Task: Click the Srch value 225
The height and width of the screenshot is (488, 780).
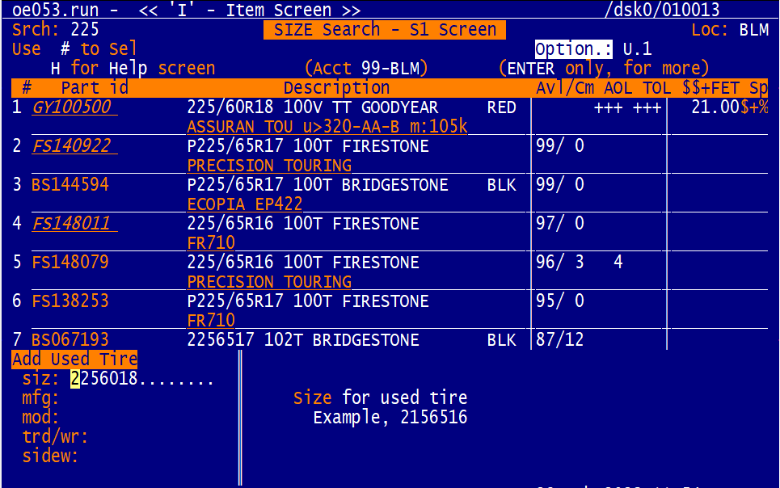Action: pyautogui.click(x=85, y=30)
